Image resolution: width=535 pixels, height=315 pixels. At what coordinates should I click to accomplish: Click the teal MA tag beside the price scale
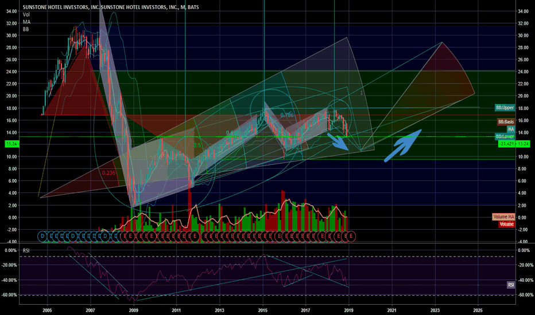(511, 129)
